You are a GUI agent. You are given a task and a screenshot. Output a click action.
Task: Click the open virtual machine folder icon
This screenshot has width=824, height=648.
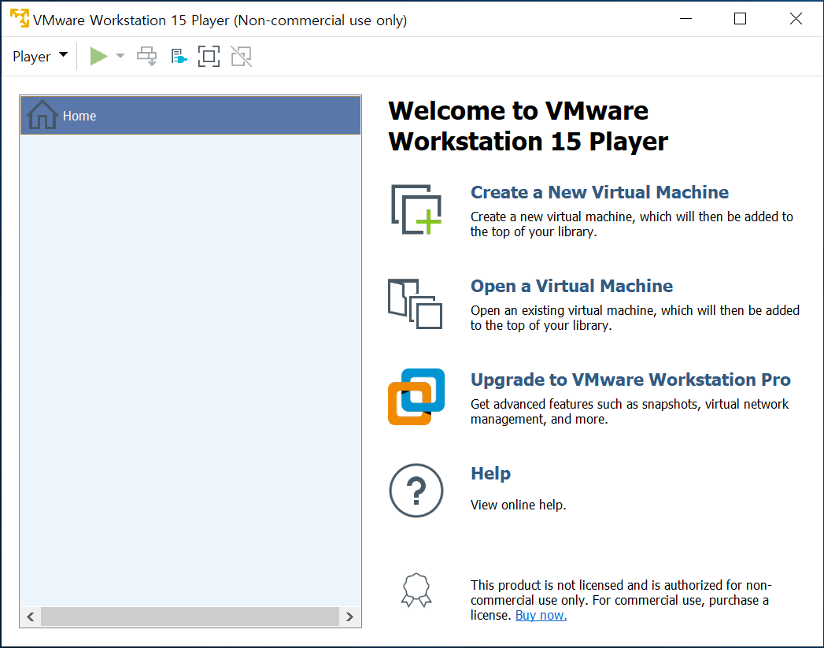coord(415,304)
